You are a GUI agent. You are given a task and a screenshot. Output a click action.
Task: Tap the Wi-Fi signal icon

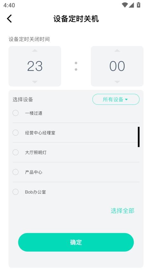124,5
